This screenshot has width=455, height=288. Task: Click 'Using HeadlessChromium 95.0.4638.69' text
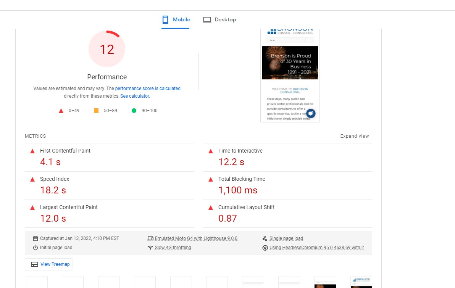316,248
